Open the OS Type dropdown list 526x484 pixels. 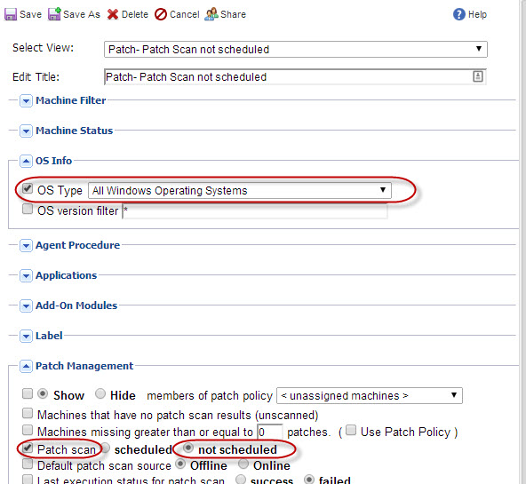240,190
